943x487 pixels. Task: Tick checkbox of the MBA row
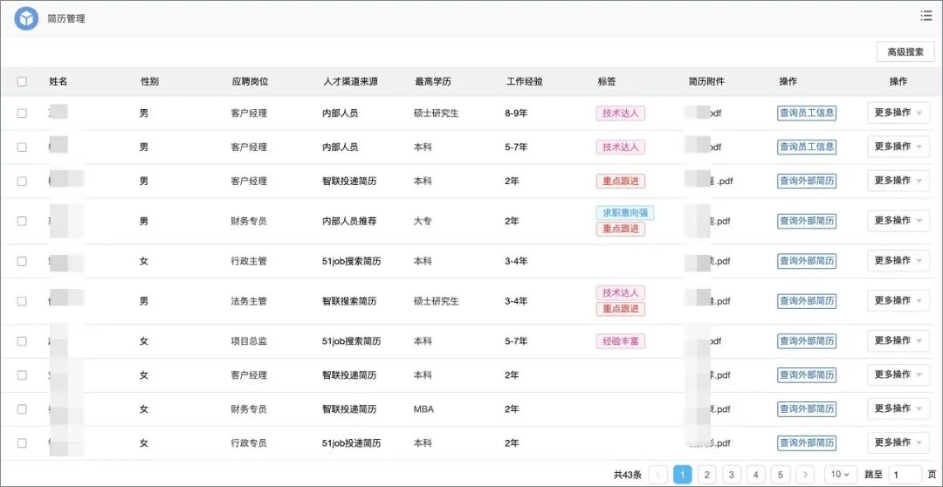[22, 408]
